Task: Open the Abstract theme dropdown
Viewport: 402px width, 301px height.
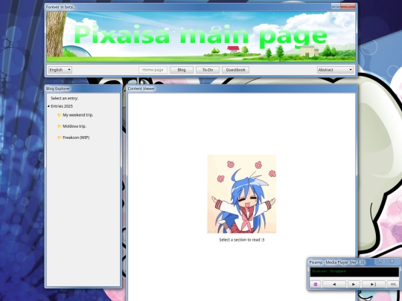Action: click(x=335, y=70)
